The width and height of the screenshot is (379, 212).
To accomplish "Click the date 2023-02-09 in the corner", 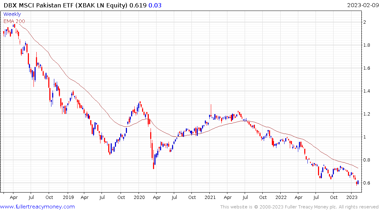I will point(363,5).
